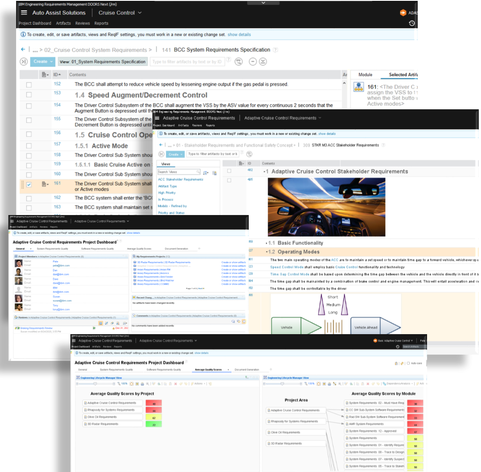Open Artifacts menu in Auto Assist Solutions window
This screenshot has width=481, height=472.
coord(63,23)
